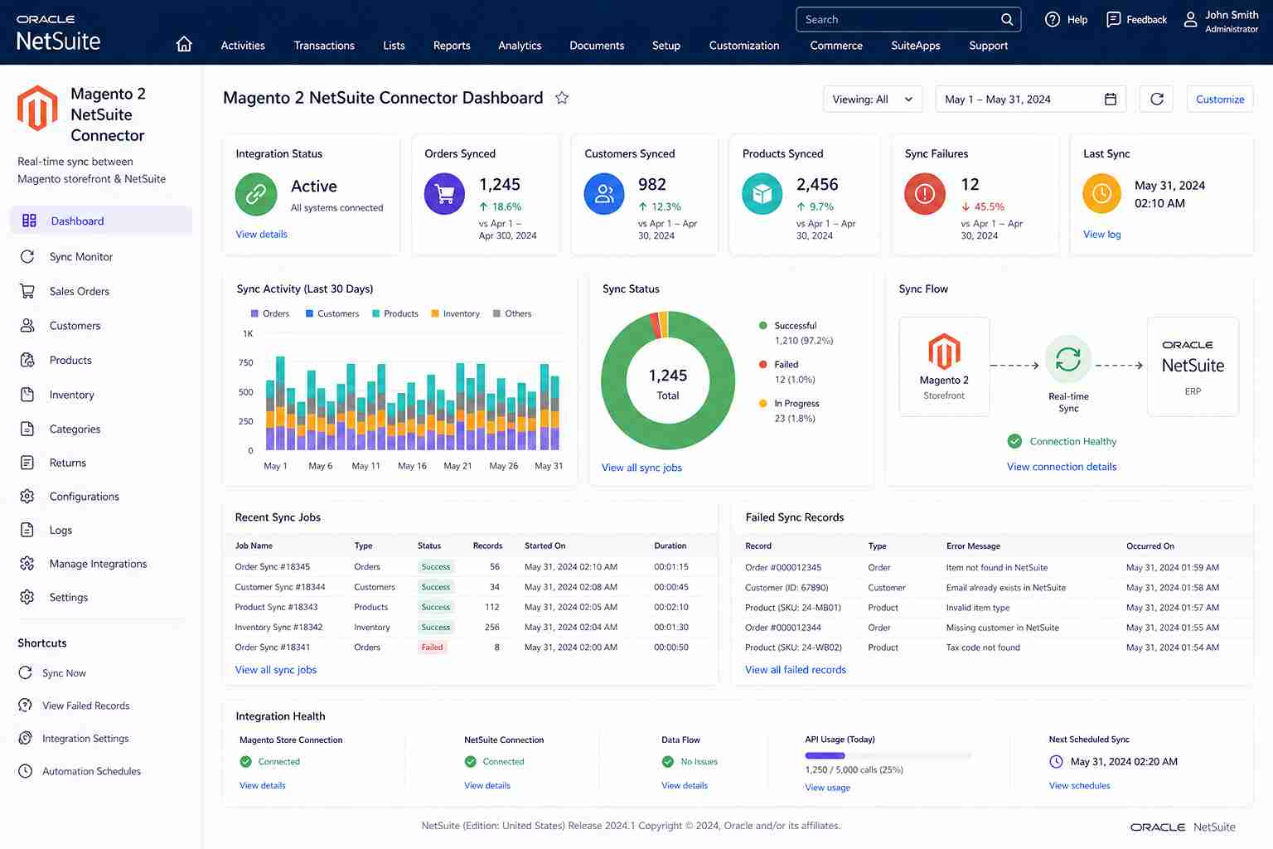Click the Customers Synced people icon
Image resolution: width=1273 pixels, height=849 pixels.
click(x=605, y=193)
